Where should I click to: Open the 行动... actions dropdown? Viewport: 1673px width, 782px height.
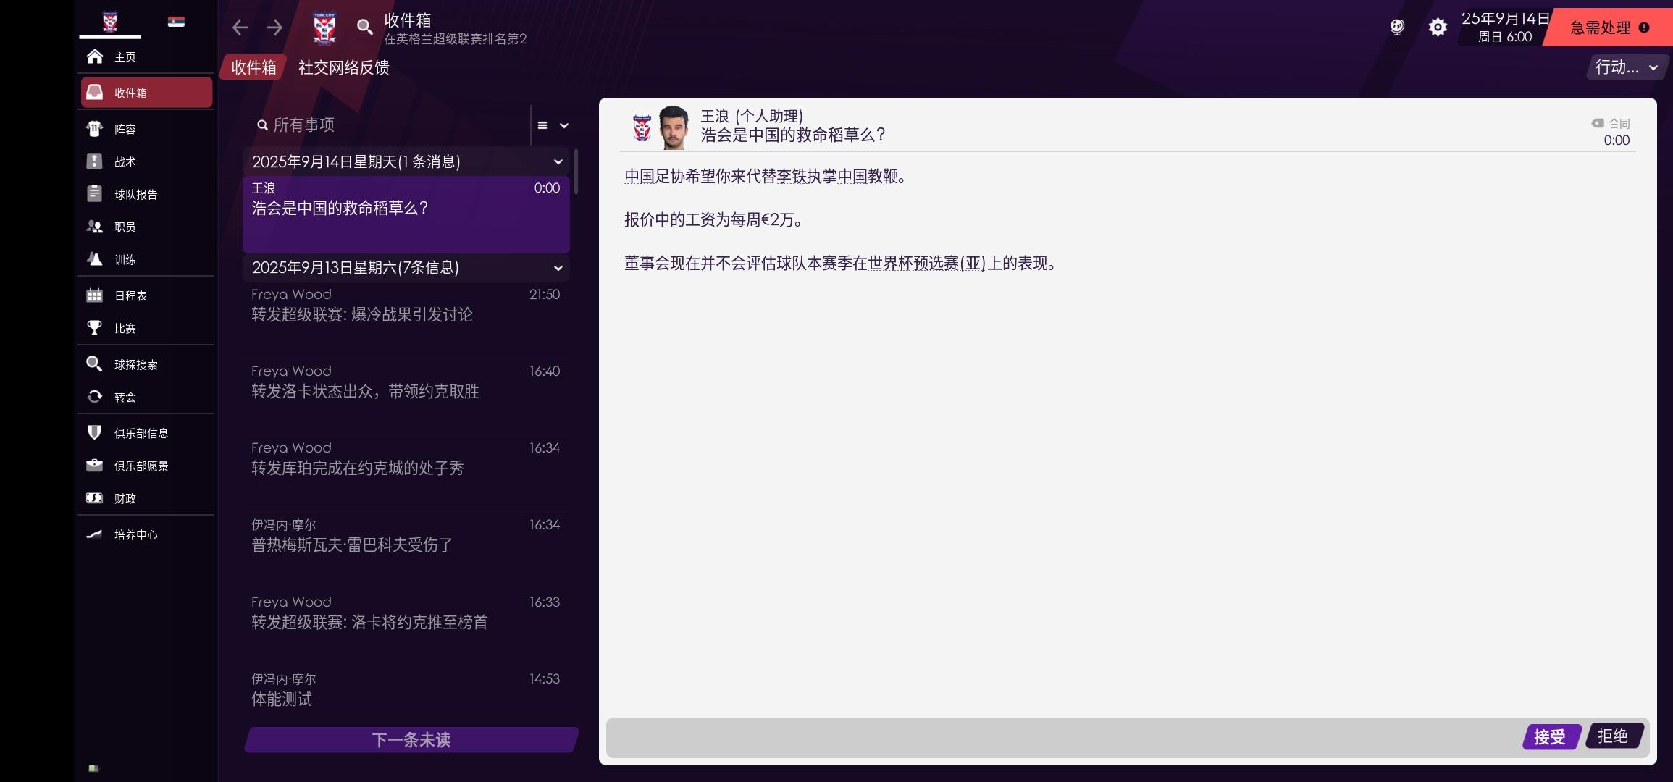(x=1626, y=67)
